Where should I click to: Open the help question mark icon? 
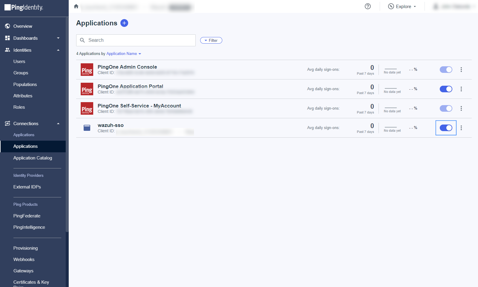pos(368,6)
